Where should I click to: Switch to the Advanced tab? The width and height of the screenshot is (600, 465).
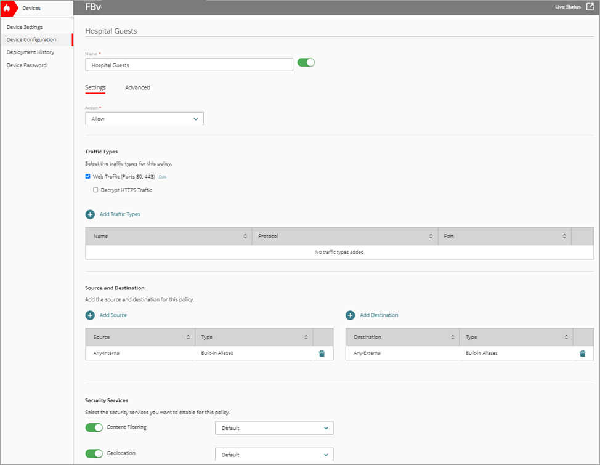coord(137,87)
